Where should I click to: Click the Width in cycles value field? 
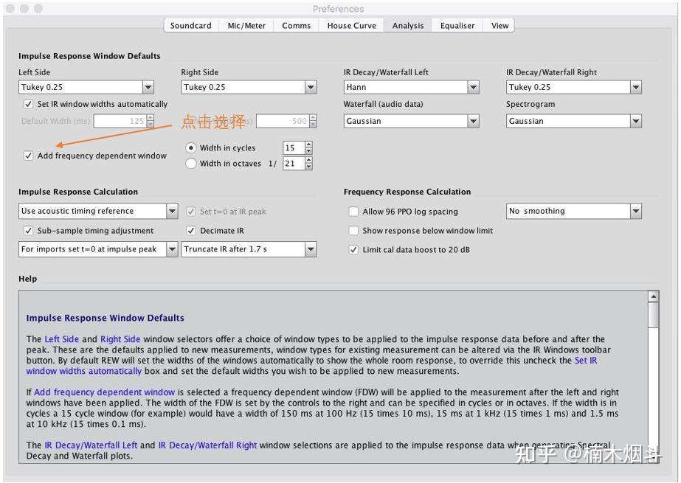[x=294, y=148]
